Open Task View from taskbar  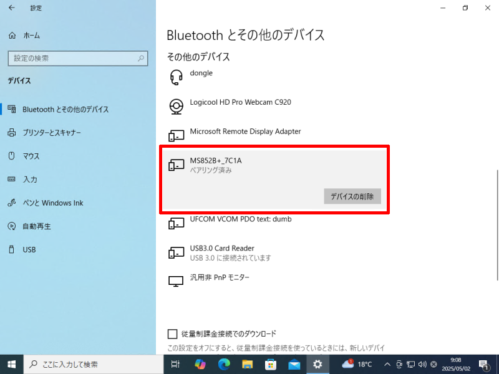pyautogui.click(x=175, y=365)
